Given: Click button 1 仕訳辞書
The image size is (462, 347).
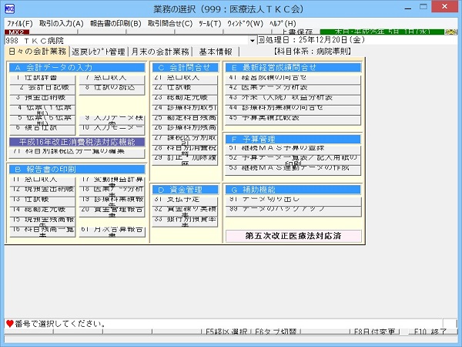Looking at the screenshot, I should (42, 80).
